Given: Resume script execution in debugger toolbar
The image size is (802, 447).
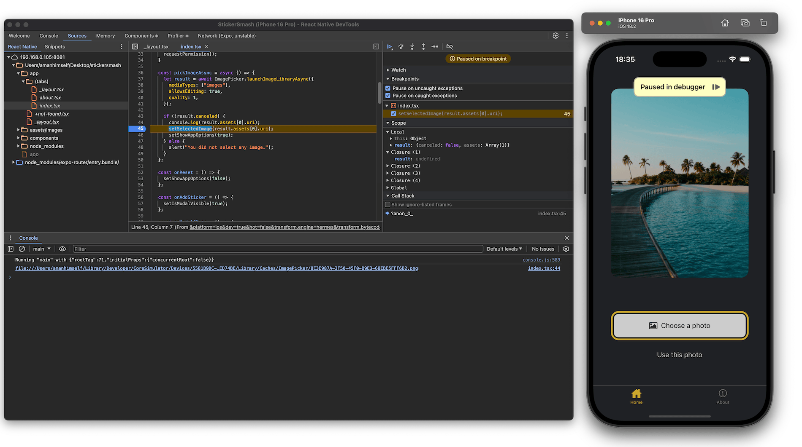Looking at the screenshot, I should coord(390,47).
